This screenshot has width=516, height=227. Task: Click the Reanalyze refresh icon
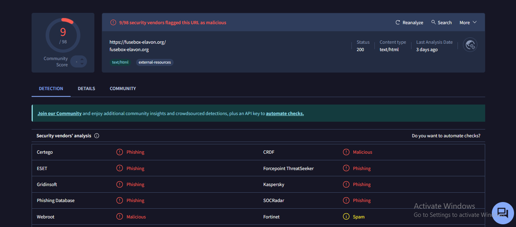click(x=398, y=23)
